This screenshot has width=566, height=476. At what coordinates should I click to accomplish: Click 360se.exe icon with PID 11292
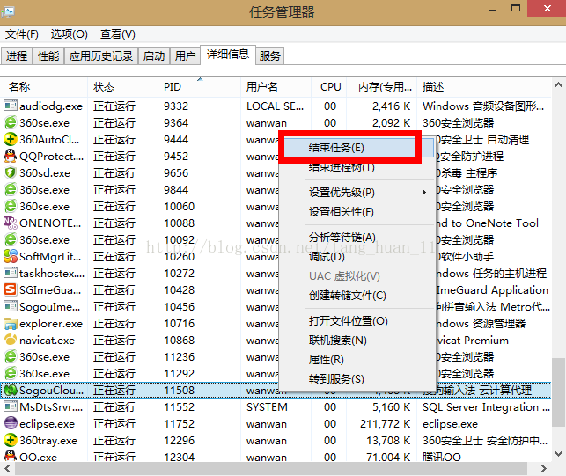10,373
